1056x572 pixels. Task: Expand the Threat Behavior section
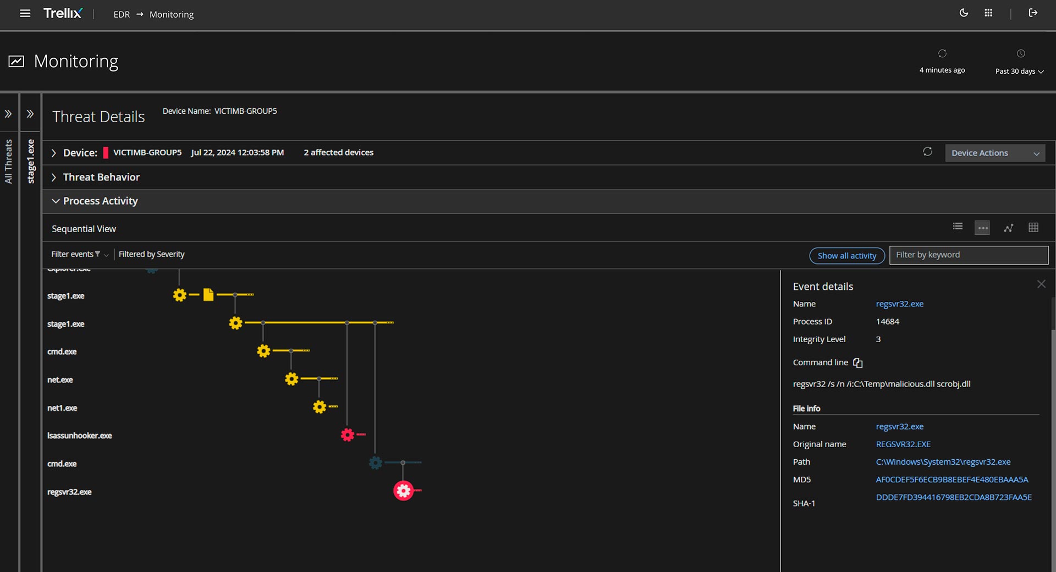point(54,177)
